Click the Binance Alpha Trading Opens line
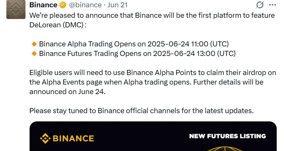Image resolution: width=284 pixels, height=151 pixels. [x=134, y=44]
